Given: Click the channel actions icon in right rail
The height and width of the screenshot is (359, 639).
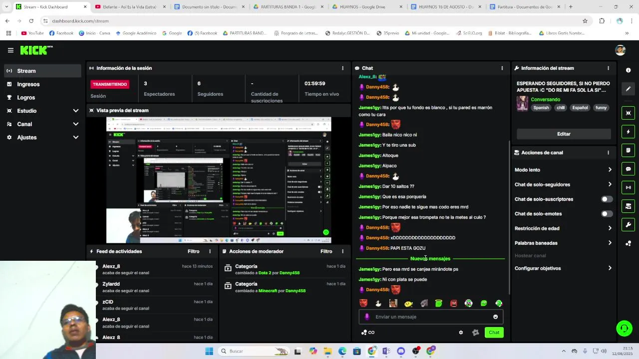Looking at the screenshot, I should (x=628, y=206).
